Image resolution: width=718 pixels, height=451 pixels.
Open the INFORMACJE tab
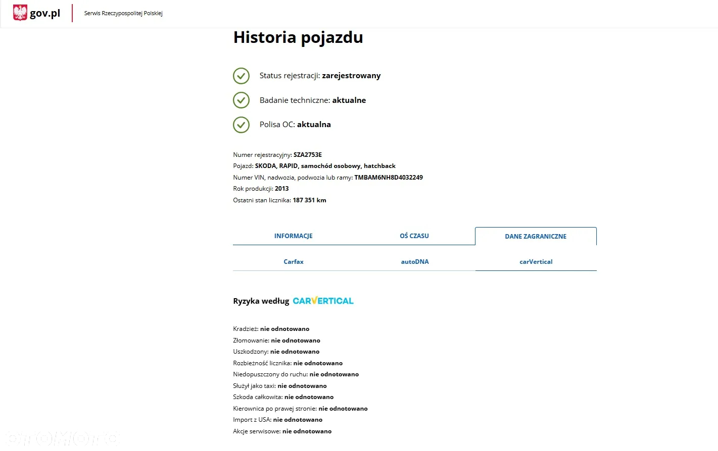click(x=294, y=236)
